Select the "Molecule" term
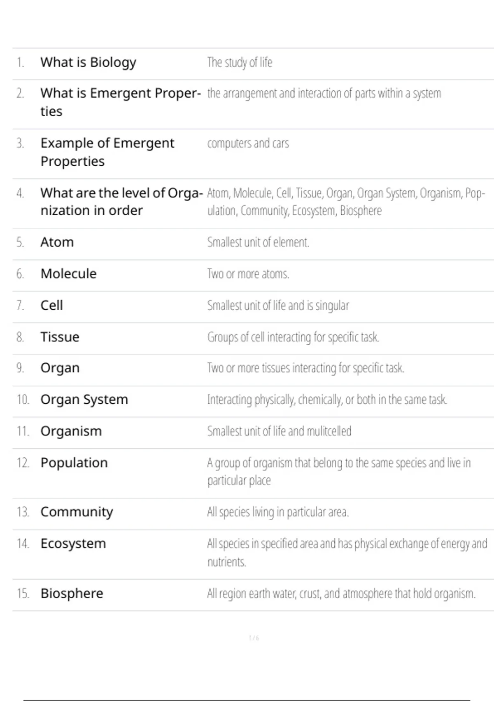Screen dimensions: 494x701 [68, 274]
